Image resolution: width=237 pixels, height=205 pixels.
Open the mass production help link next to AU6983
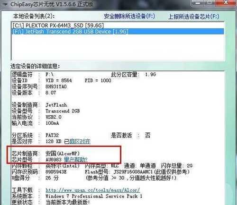coord(75,160)
